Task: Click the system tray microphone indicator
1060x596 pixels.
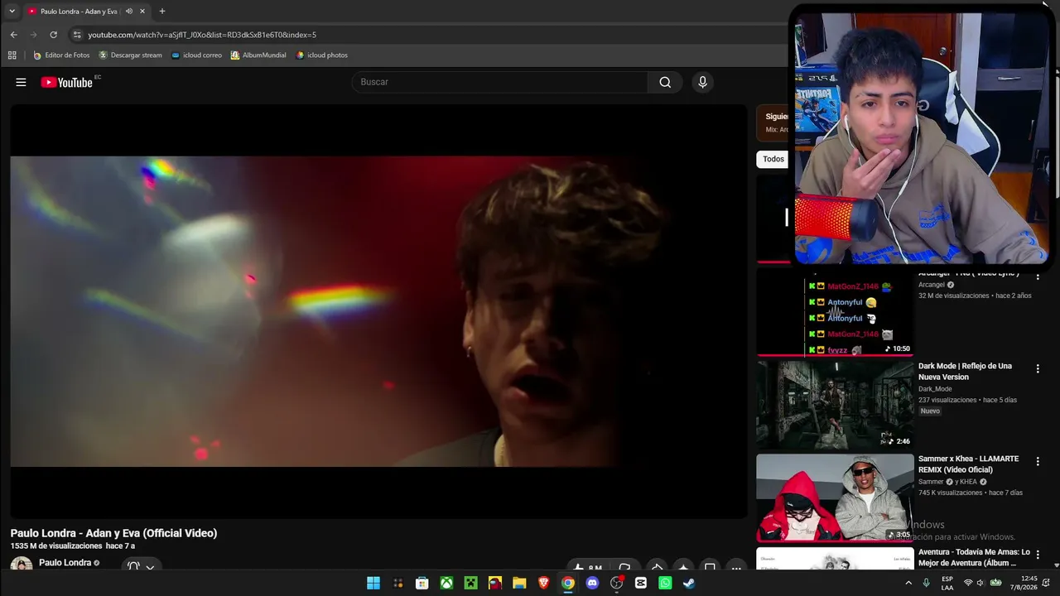Action: tap(926, 583)
